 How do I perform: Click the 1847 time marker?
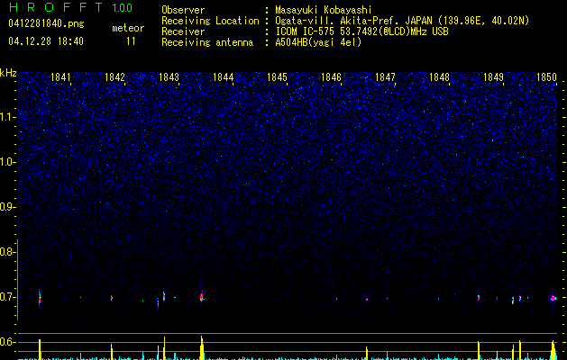385,77
